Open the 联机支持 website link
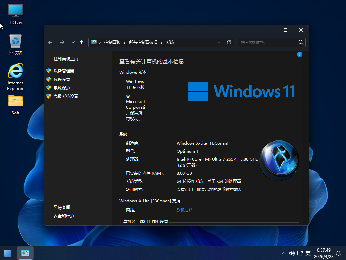Viewport: 346px width, 260px height. pos(185,210)
